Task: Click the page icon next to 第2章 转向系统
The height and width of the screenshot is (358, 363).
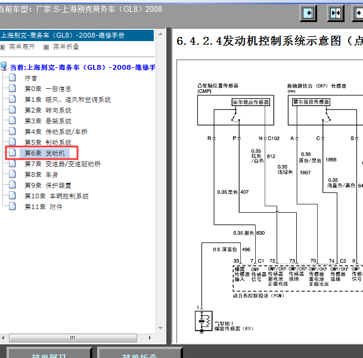Action: (13, 110)
